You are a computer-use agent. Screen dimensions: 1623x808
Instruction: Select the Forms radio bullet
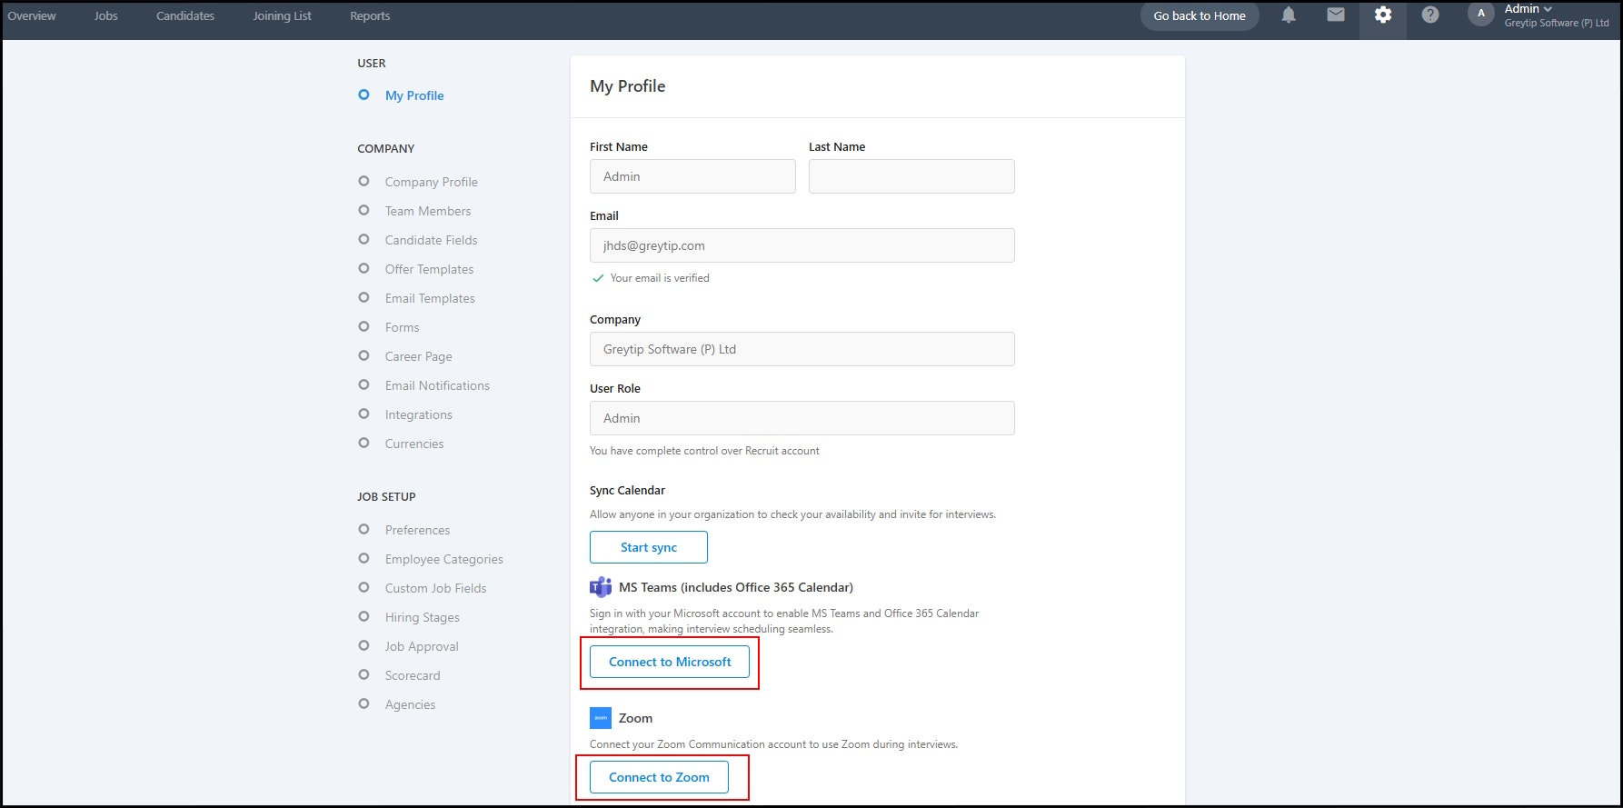(363, 326)
